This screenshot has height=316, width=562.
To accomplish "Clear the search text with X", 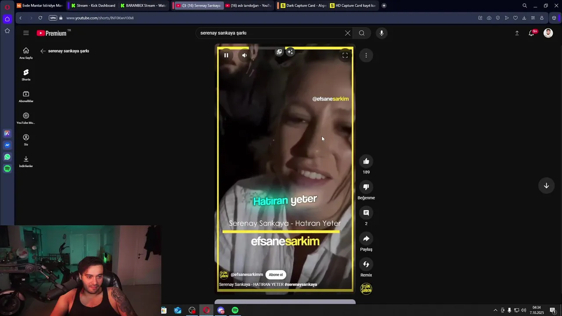I will 348,33.
